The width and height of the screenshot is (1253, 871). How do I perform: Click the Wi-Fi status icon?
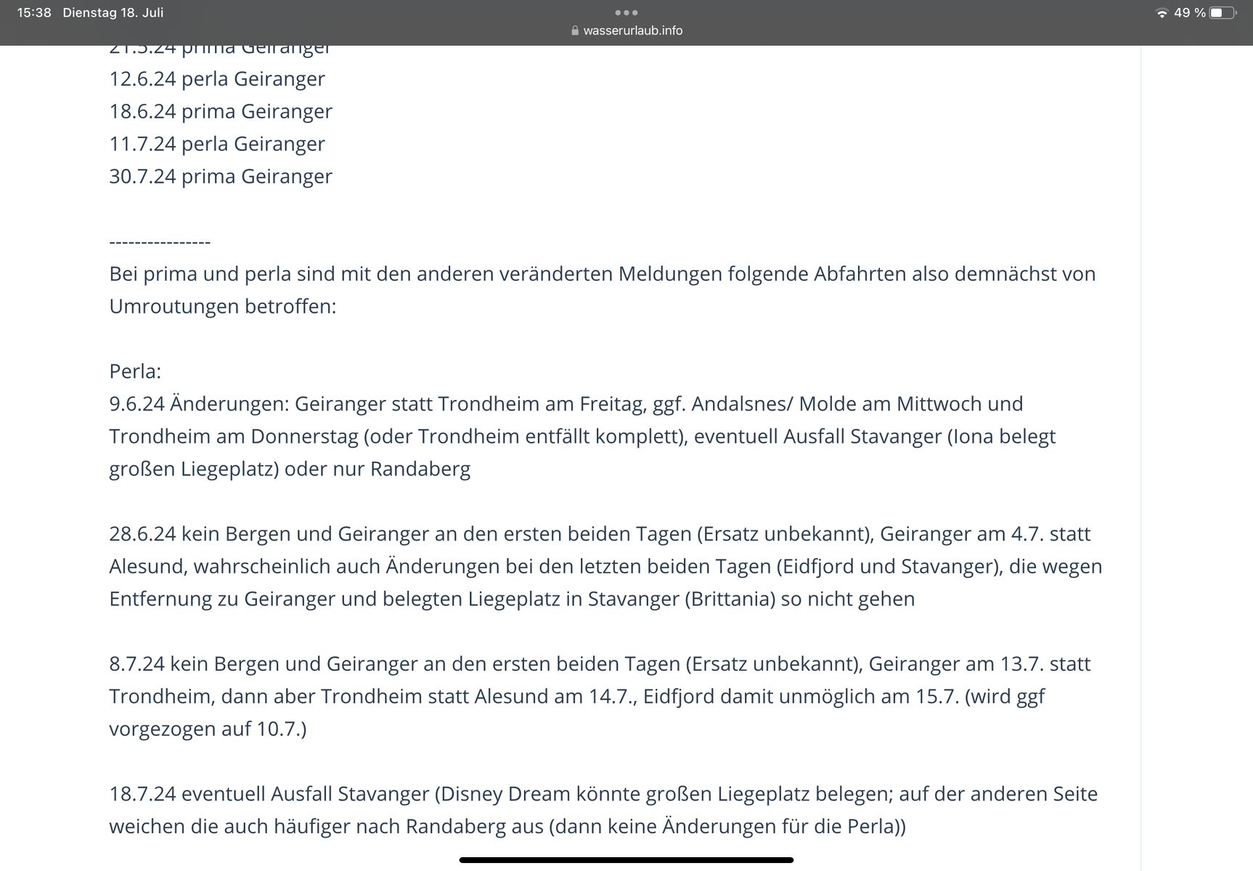click(x=1162, y=13)
